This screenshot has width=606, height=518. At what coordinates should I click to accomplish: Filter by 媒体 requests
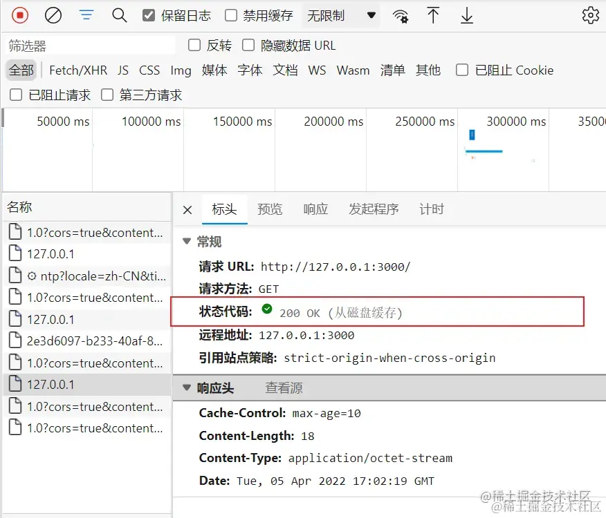(214, 70)
